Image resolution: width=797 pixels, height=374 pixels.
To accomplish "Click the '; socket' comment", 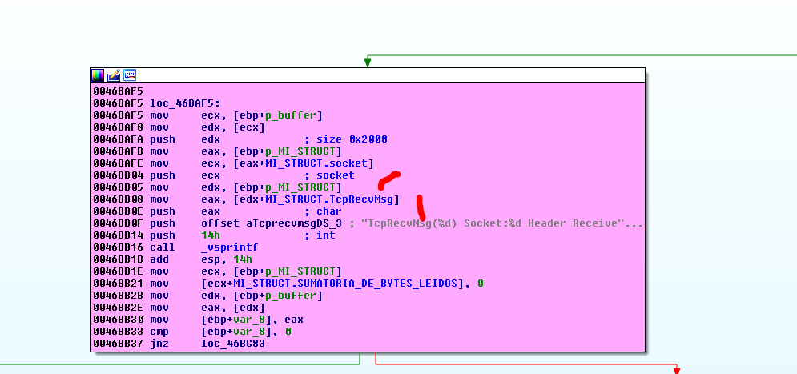I will 329,175.
